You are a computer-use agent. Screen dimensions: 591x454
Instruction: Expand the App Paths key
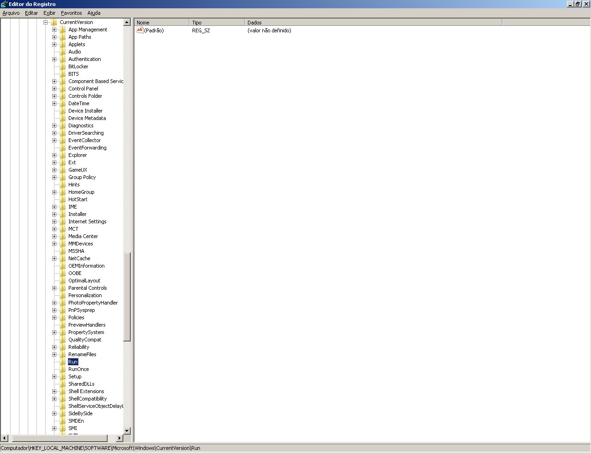[54, 37]
